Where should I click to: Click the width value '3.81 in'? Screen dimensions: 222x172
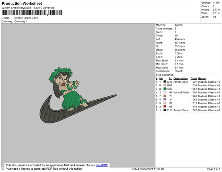pos(216,13)
